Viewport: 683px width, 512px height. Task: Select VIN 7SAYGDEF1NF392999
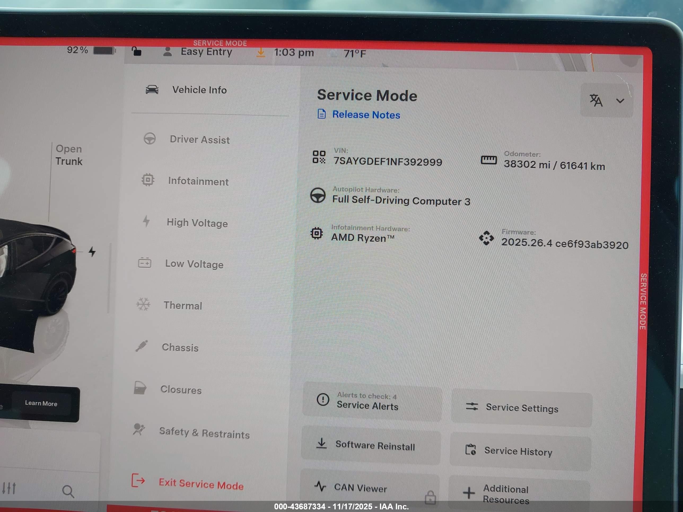388,161
